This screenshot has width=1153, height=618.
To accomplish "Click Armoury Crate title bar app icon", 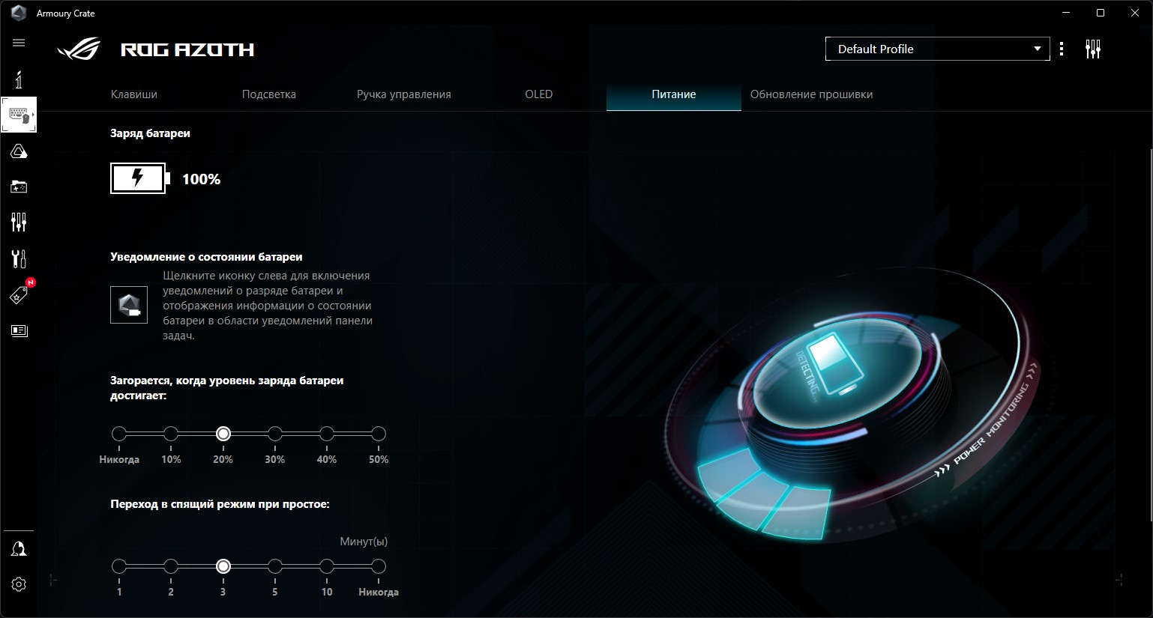I will pos(19,13).
